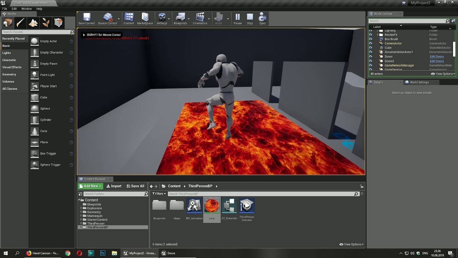The width and height of the screenshot is (458, 258).
Task: Eject from the player controller
Action: click(x=263, y=19)
